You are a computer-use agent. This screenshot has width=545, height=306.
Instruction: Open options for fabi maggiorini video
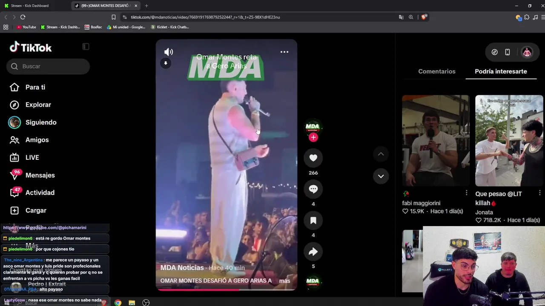tap(467, 193)
